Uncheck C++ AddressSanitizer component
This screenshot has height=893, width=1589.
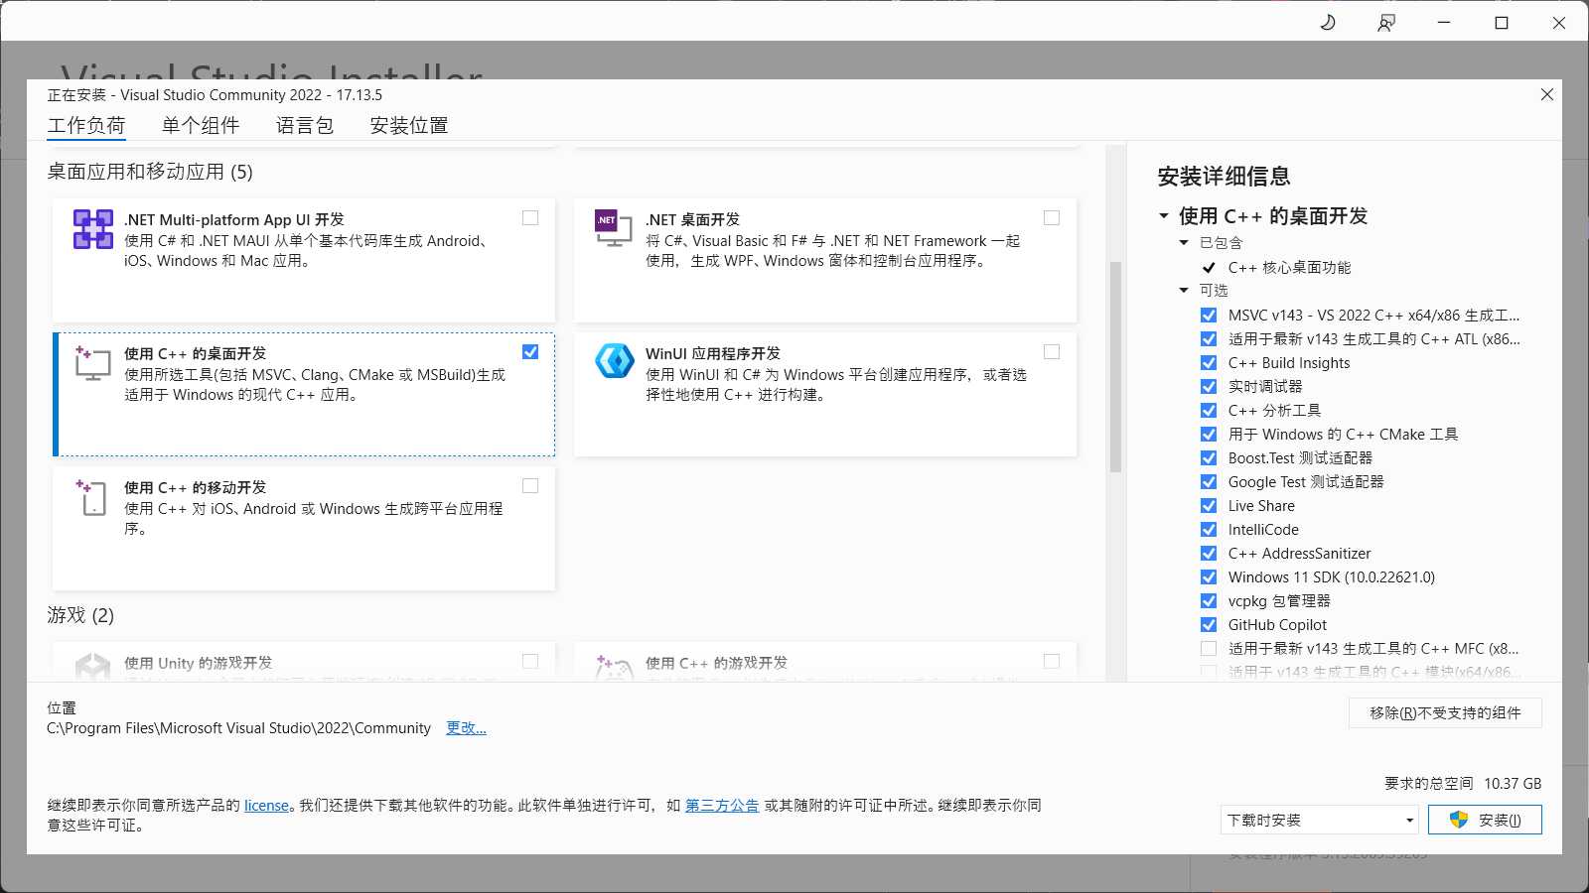[x=1209, y=554]
